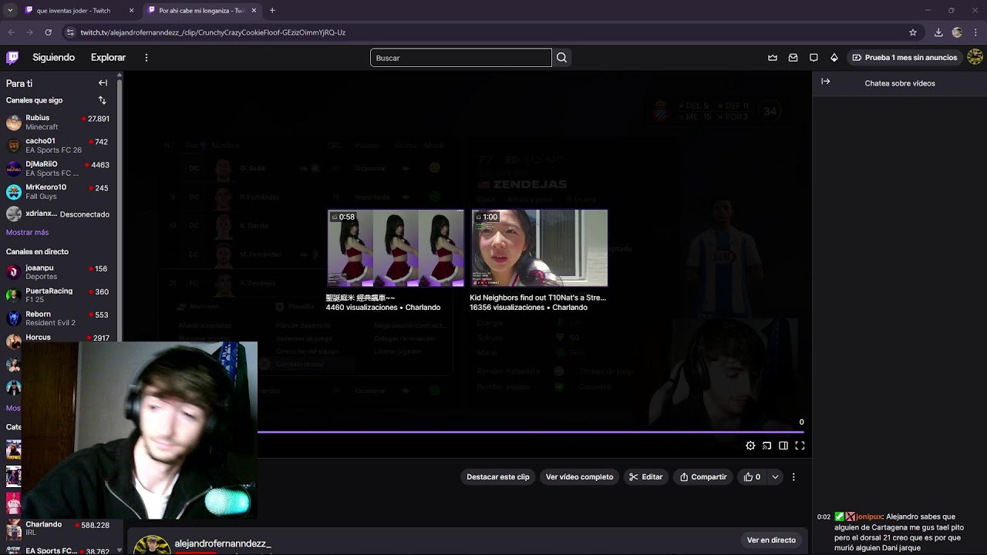The height and width of the screenshot is (555, 987).
Task: Expand the dropdown arrow next to like
Action: 775,477
